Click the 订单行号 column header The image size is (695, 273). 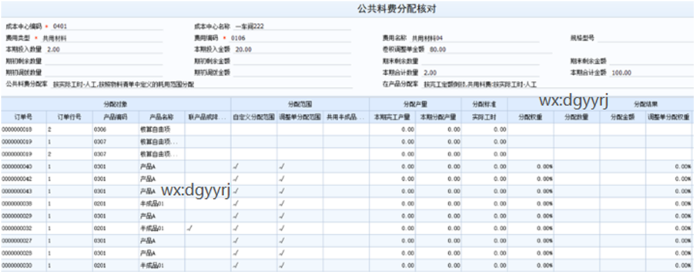[x=70, y=117]
